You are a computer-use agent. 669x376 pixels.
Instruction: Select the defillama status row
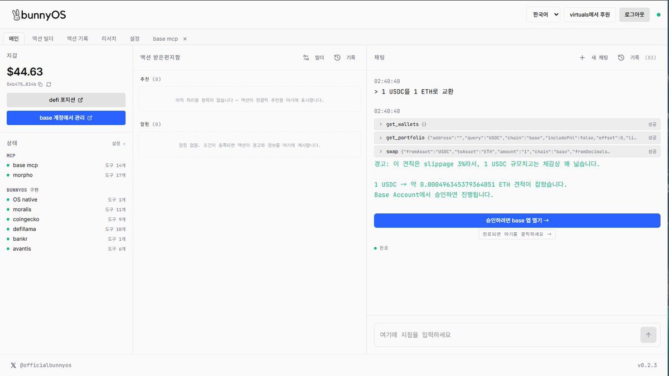coord(66,229)
